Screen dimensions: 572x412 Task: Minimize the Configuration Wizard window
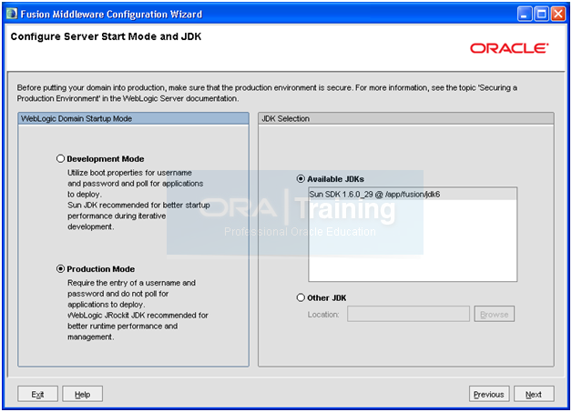coord(525,15)
